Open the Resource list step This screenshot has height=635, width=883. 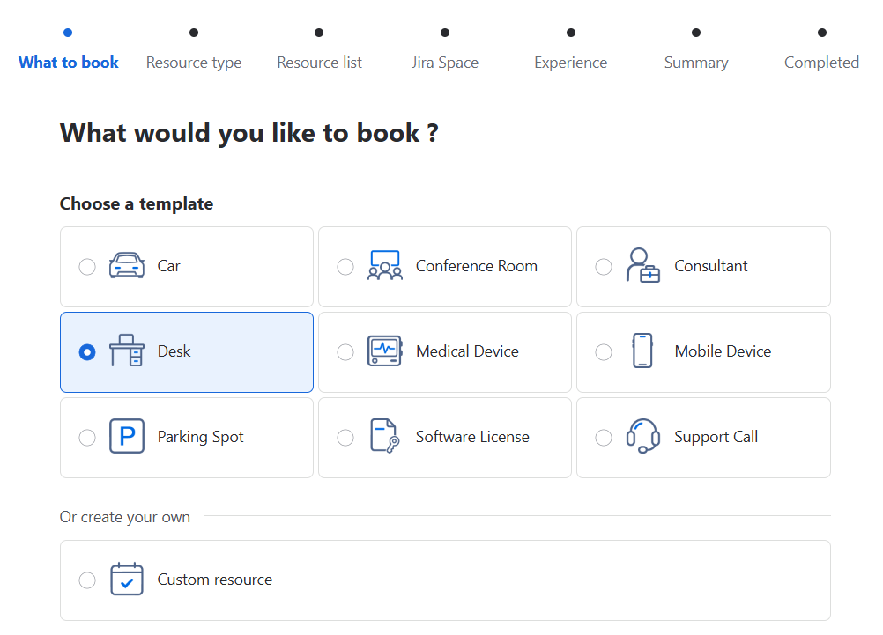click(319, 63)
